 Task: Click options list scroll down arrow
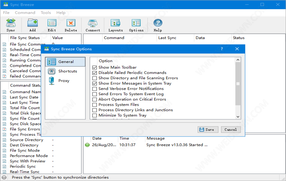point(238,117)
